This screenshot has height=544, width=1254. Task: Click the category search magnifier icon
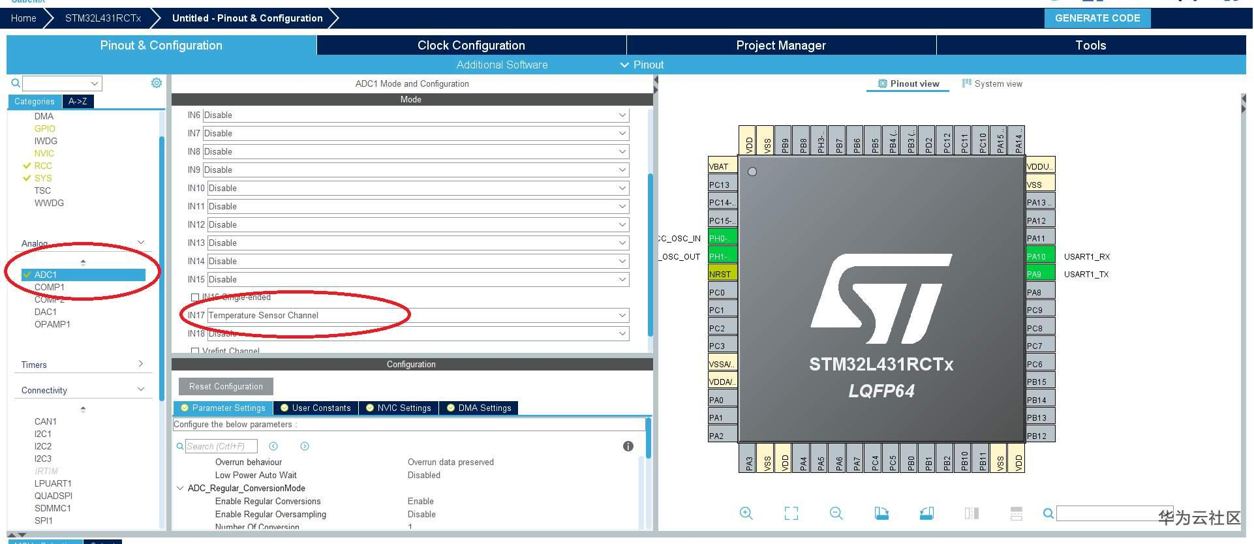[x=16, y=83]
